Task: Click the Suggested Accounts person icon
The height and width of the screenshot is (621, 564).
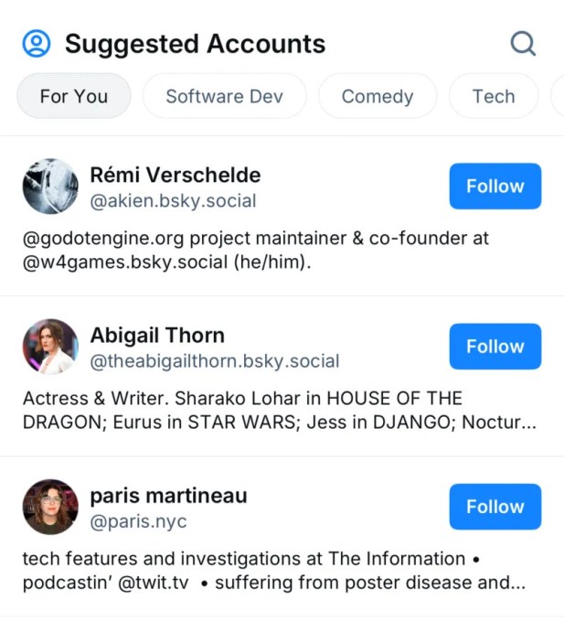Action: (x=37, y=43)
